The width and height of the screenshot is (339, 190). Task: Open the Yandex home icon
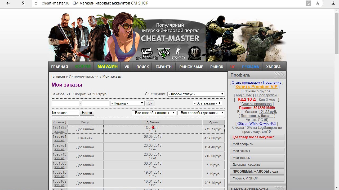(x=23, y=3)
